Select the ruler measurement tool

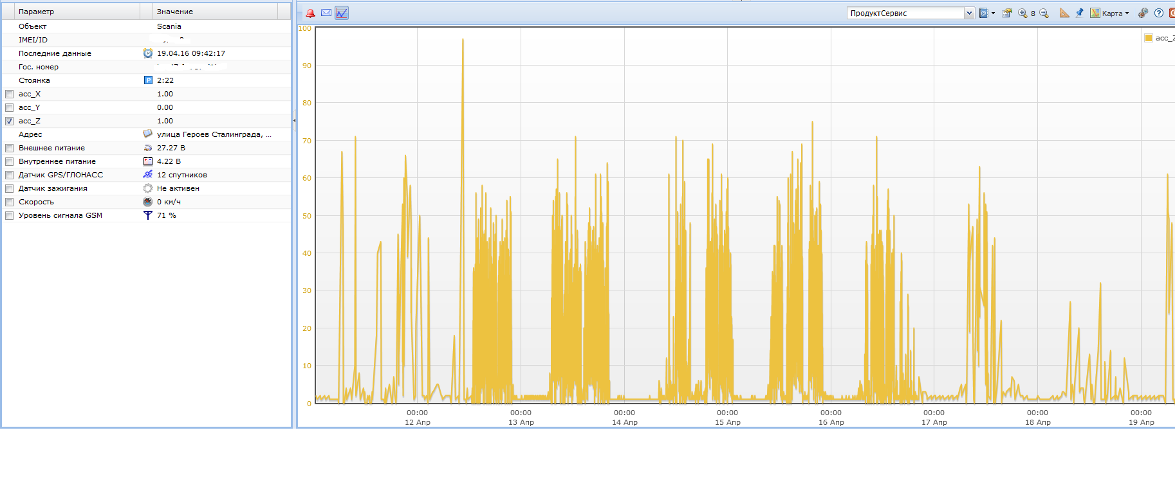(1064, 13)
